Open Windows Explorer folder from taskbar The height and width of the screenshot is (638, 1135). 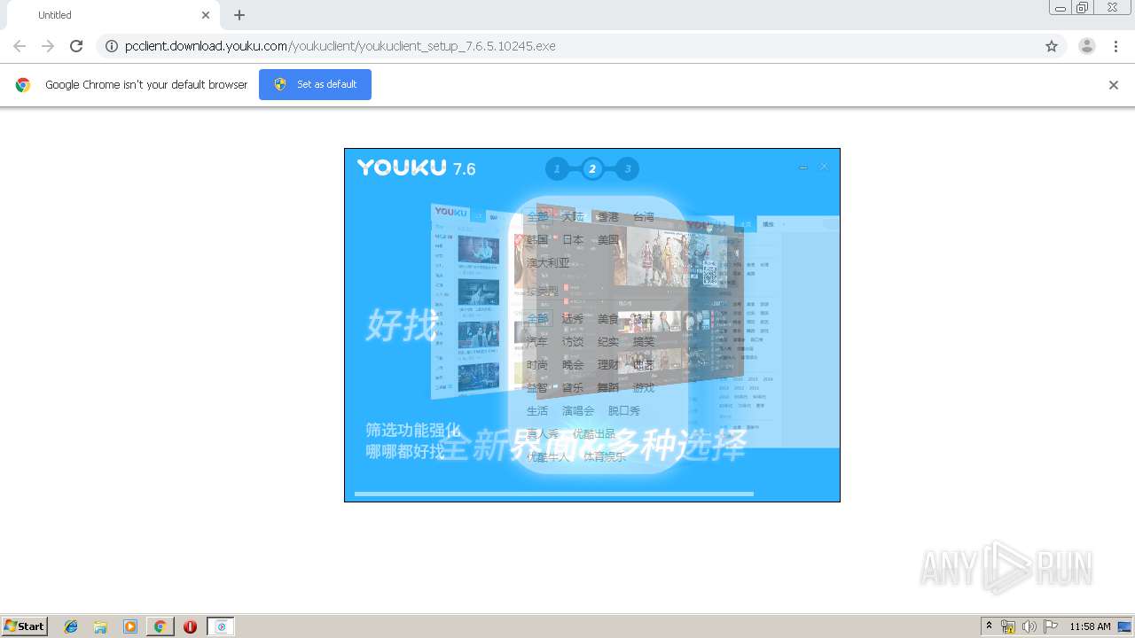tap(100, 626)
